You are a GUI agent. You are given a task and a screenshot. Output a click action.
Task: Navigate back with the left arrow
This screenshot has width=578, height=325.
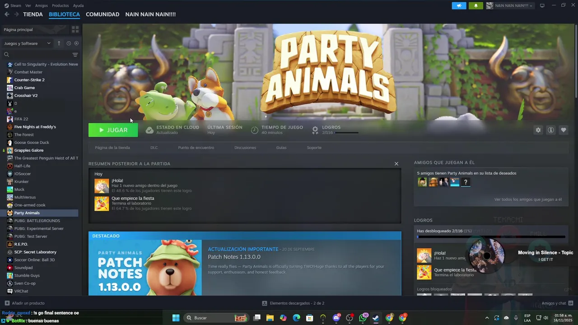7,14
